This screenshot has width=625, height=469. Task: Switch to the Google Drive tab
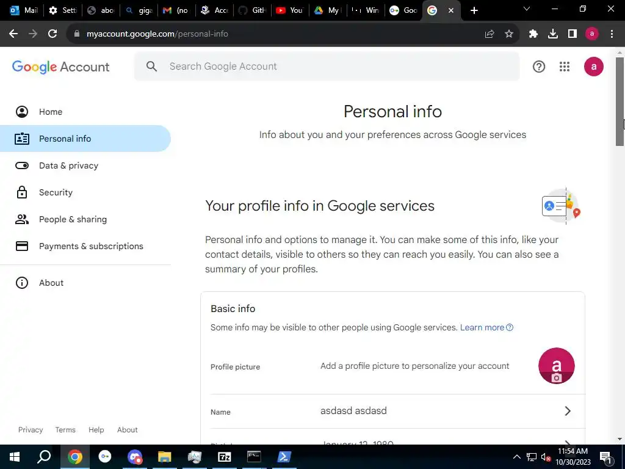click(x=328, y=10)
